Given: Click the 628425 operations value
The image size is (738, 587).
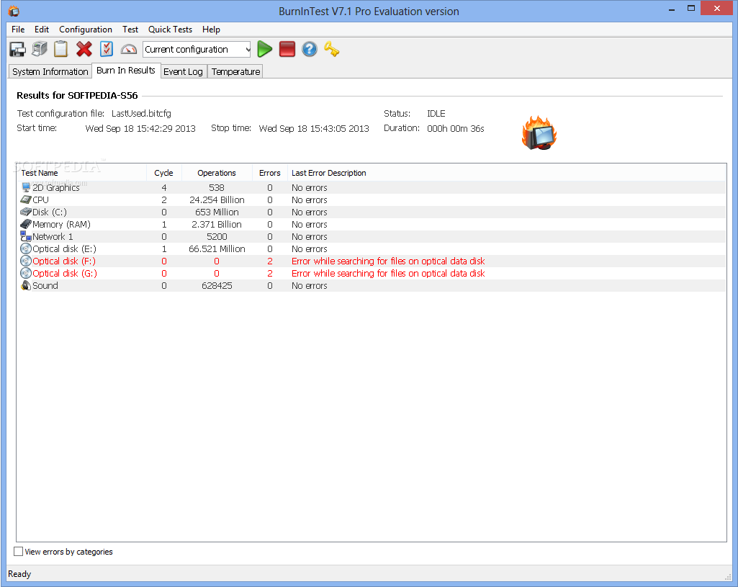Looking at the screenshot, I should click(x=217, y=285).
